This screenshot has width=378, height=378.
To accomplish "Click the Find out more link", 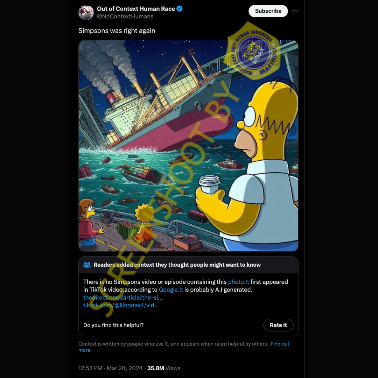I will [184, 347].
